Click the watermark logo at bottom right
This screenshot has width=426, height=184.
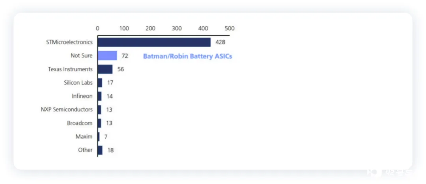pos(390,173)
